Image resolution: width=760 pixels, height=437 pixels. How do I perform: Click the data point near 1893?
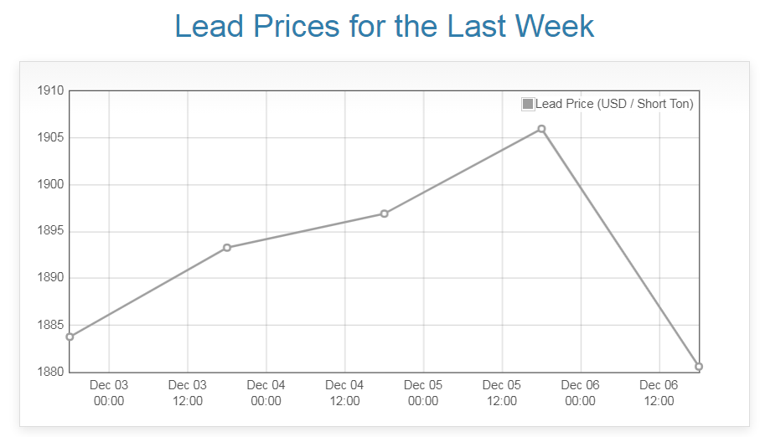tap(227, 248)
